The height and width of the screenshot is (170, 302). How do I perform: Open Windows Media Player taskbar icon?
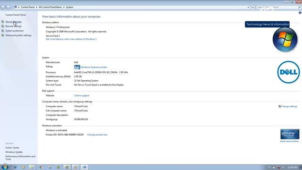24,167
